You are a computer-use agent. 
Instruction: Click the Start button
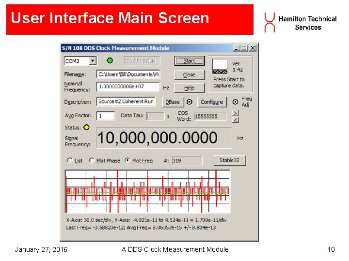point(190,61)
